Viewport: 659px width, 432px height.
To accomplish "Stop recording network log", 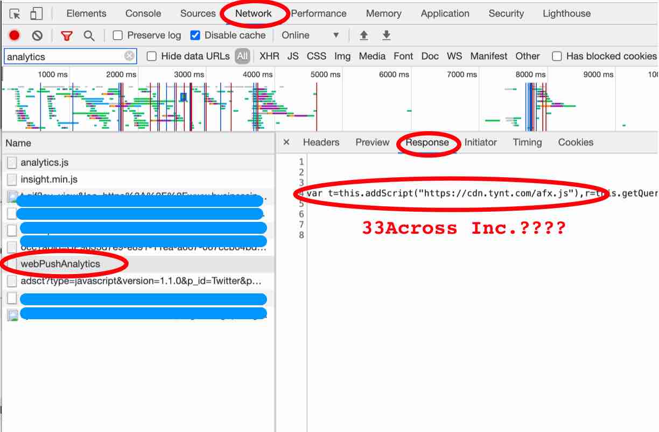I will tap(15, 35).
